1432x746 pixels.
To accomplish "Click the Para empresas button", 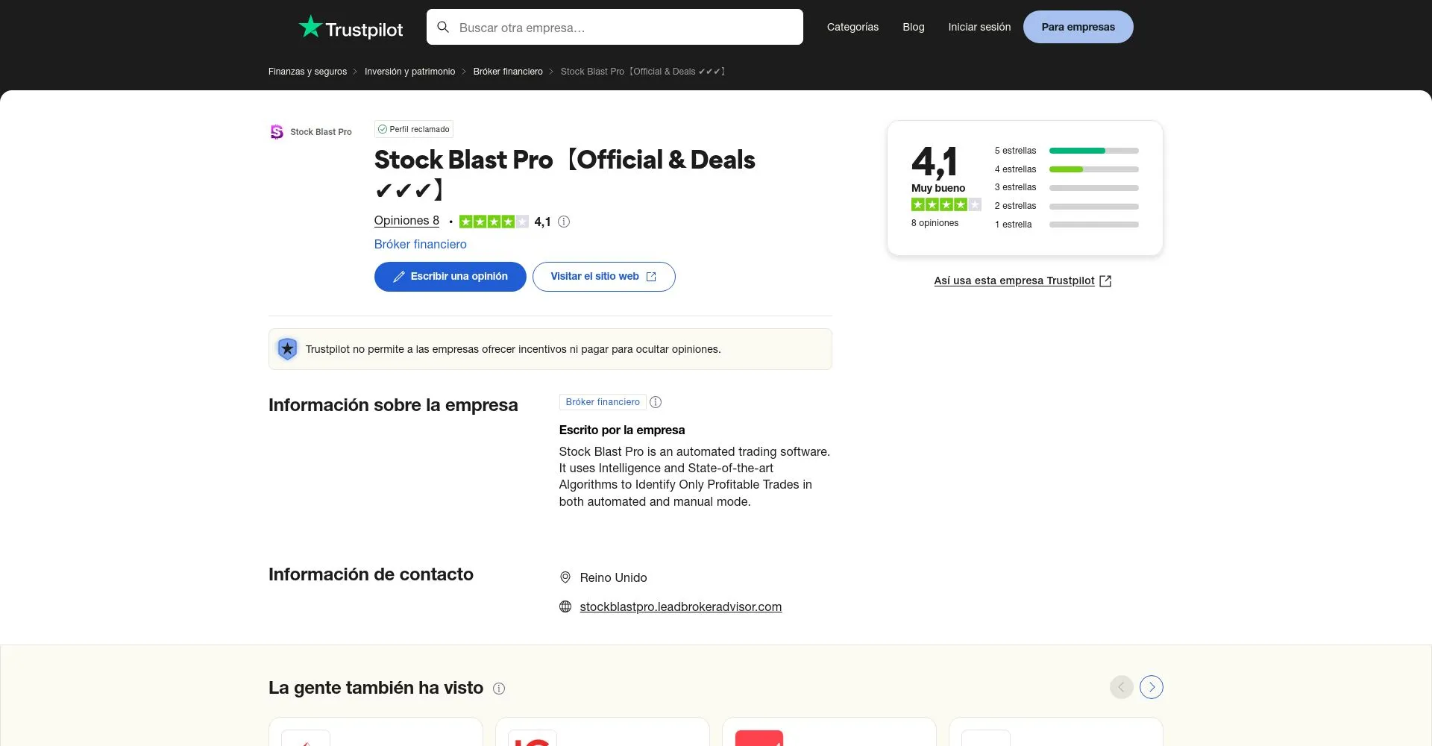I will [x=1078, y=27].
